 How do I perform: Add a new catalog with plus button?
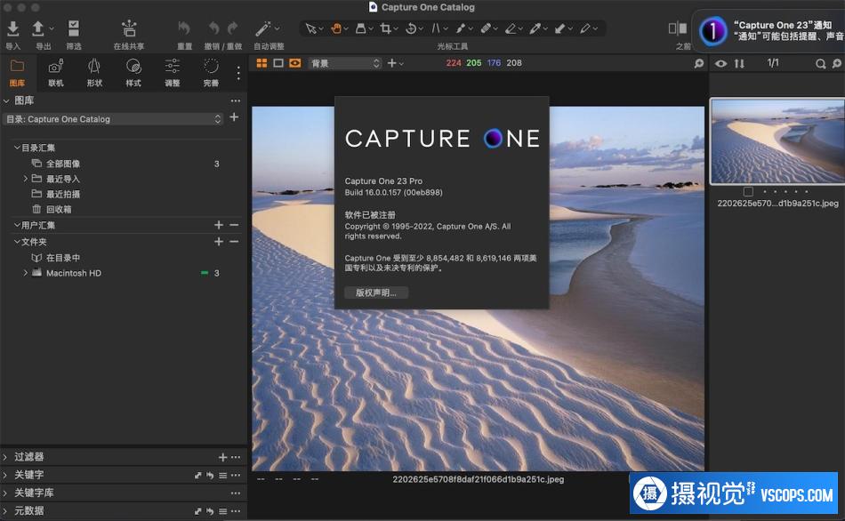[234, 117]
